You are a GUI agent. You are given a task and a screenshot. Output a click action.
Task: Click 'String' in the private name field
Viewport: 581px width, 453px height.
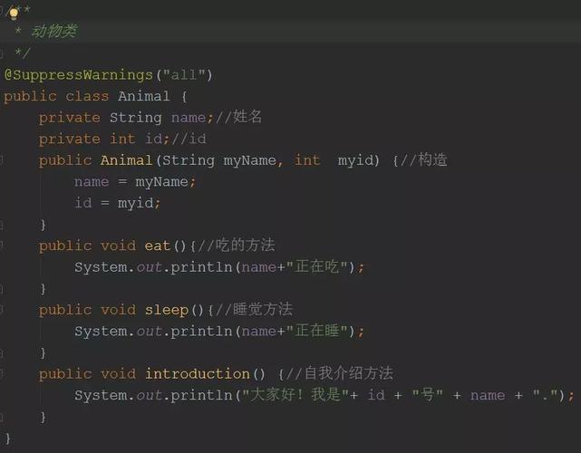136,118
